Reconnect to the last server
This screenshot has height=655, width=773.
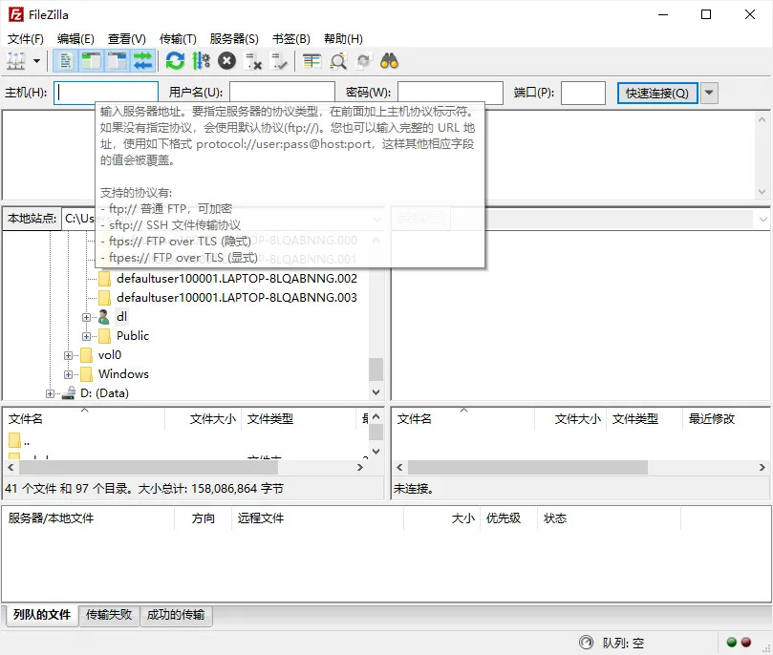(x=279, y=61)
